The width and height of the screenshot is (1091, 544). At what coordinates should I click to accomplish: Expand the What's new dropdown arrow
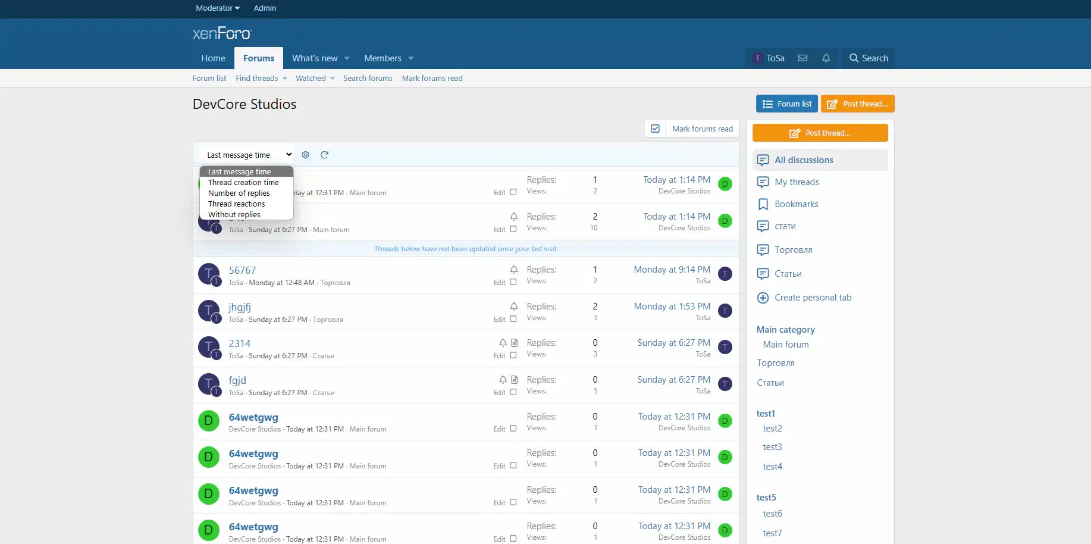pyautogui.click(x=347, y=58)
